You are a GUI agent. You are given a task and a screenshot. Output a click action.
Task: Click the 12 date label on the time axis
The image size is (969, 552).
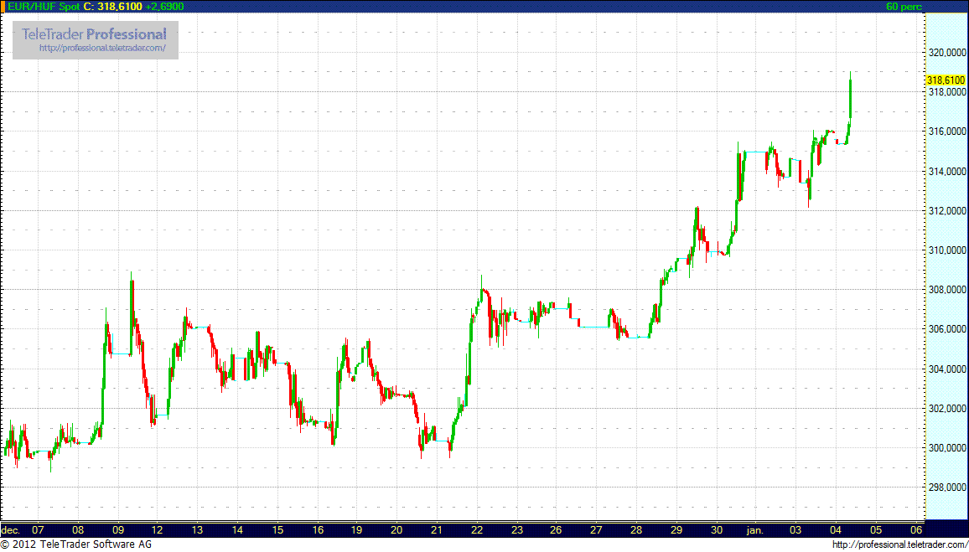158,529
